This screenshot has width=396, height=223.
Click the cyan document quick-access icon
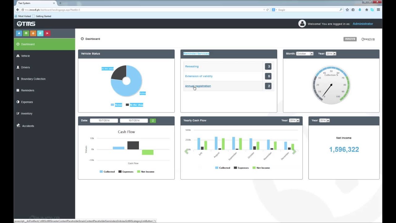coord(40,33)
